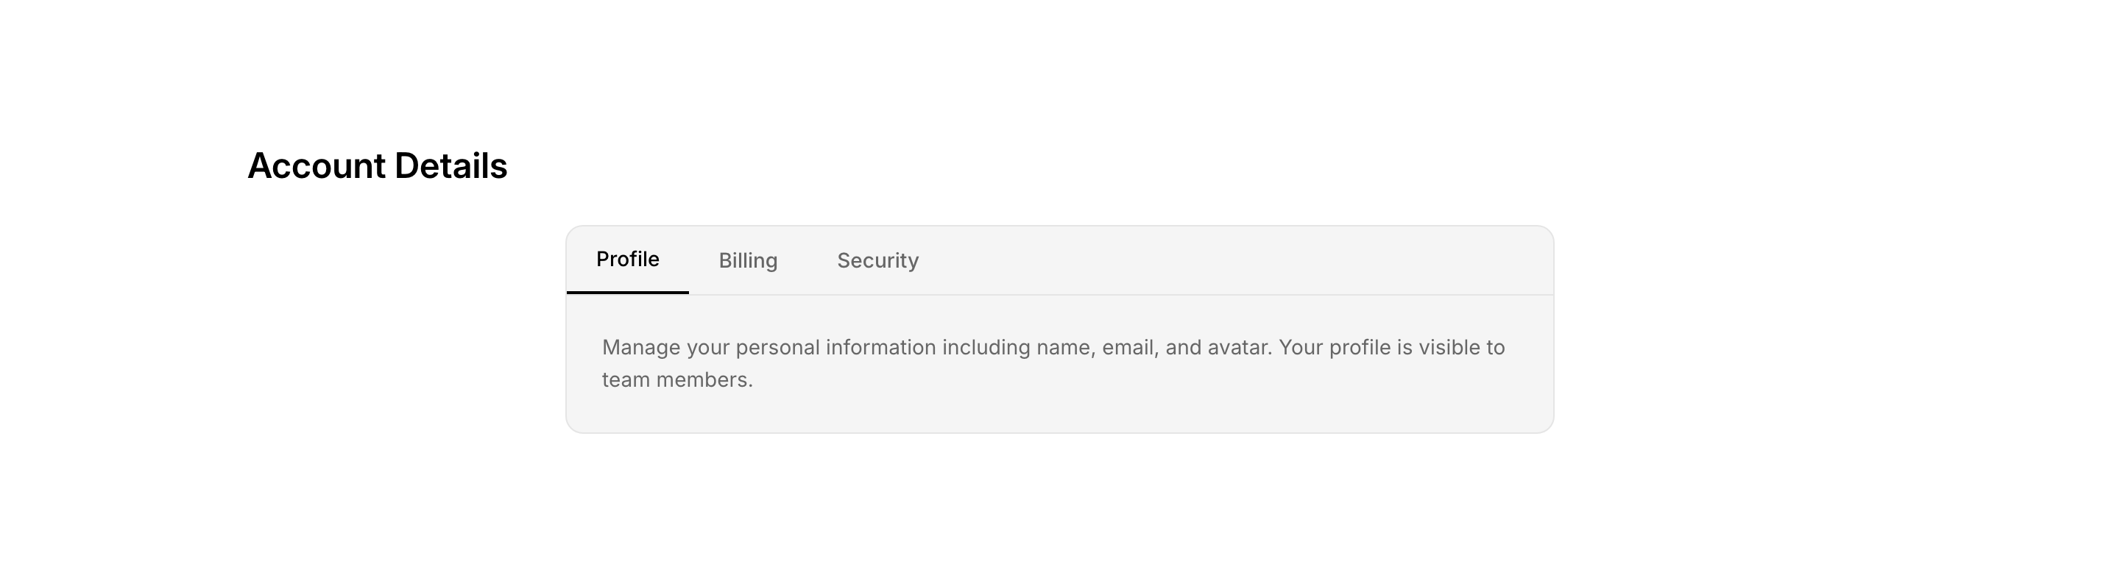Switch to the Billing tab
2120x575 pixels.
[x=747, y=261]
